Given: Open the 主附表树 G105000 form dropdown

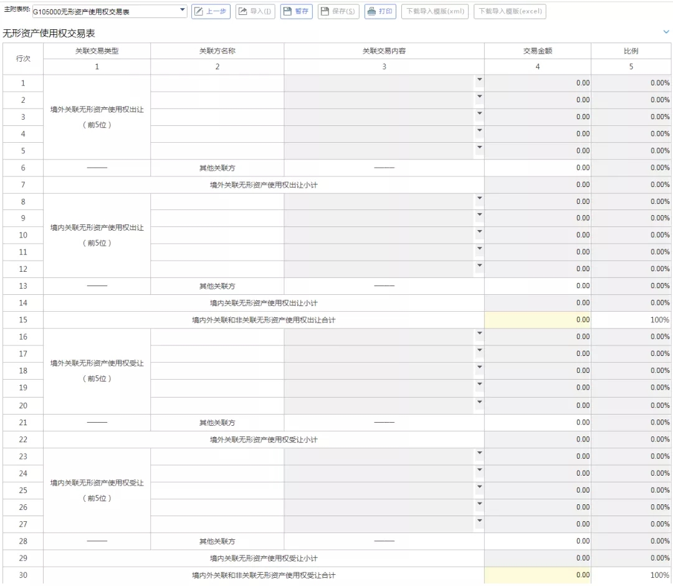Looking at the screenshot, I should (183, 11).
